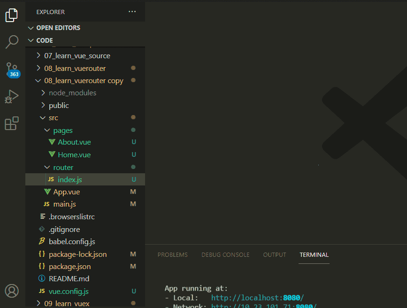The height and width of the screenshot is (308, 407).
Task: Open the App.vue file
Action: pos(67,192)
